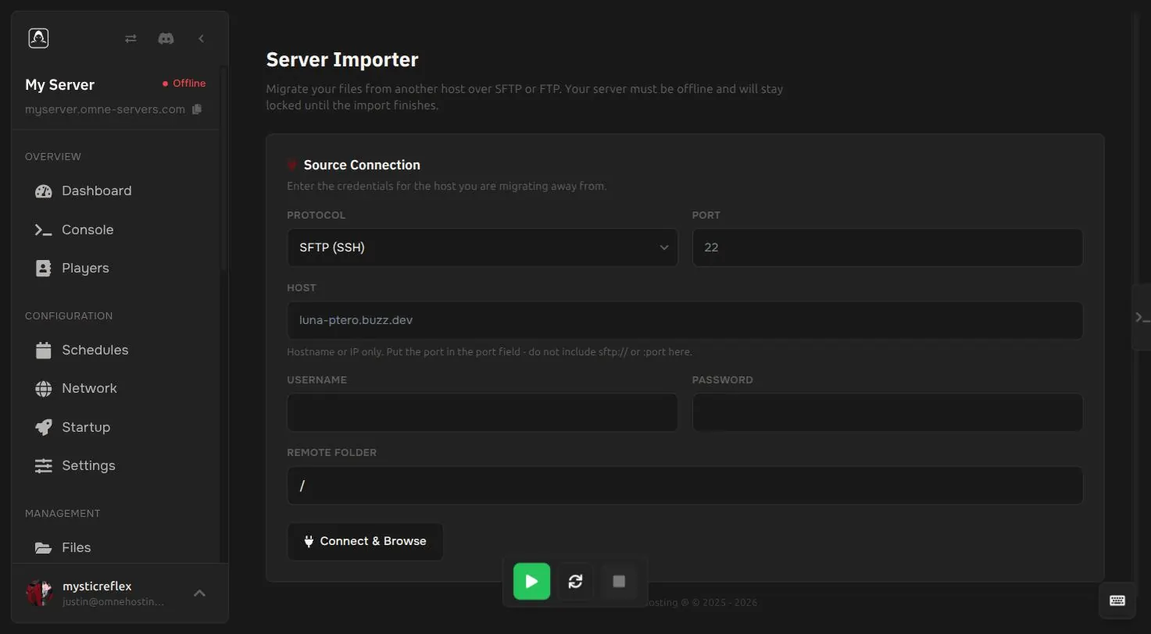This screenshot has width=1151, height=634.
Task: Focus the Username input field
Action: pyautogui.click(x=482, y=412)
